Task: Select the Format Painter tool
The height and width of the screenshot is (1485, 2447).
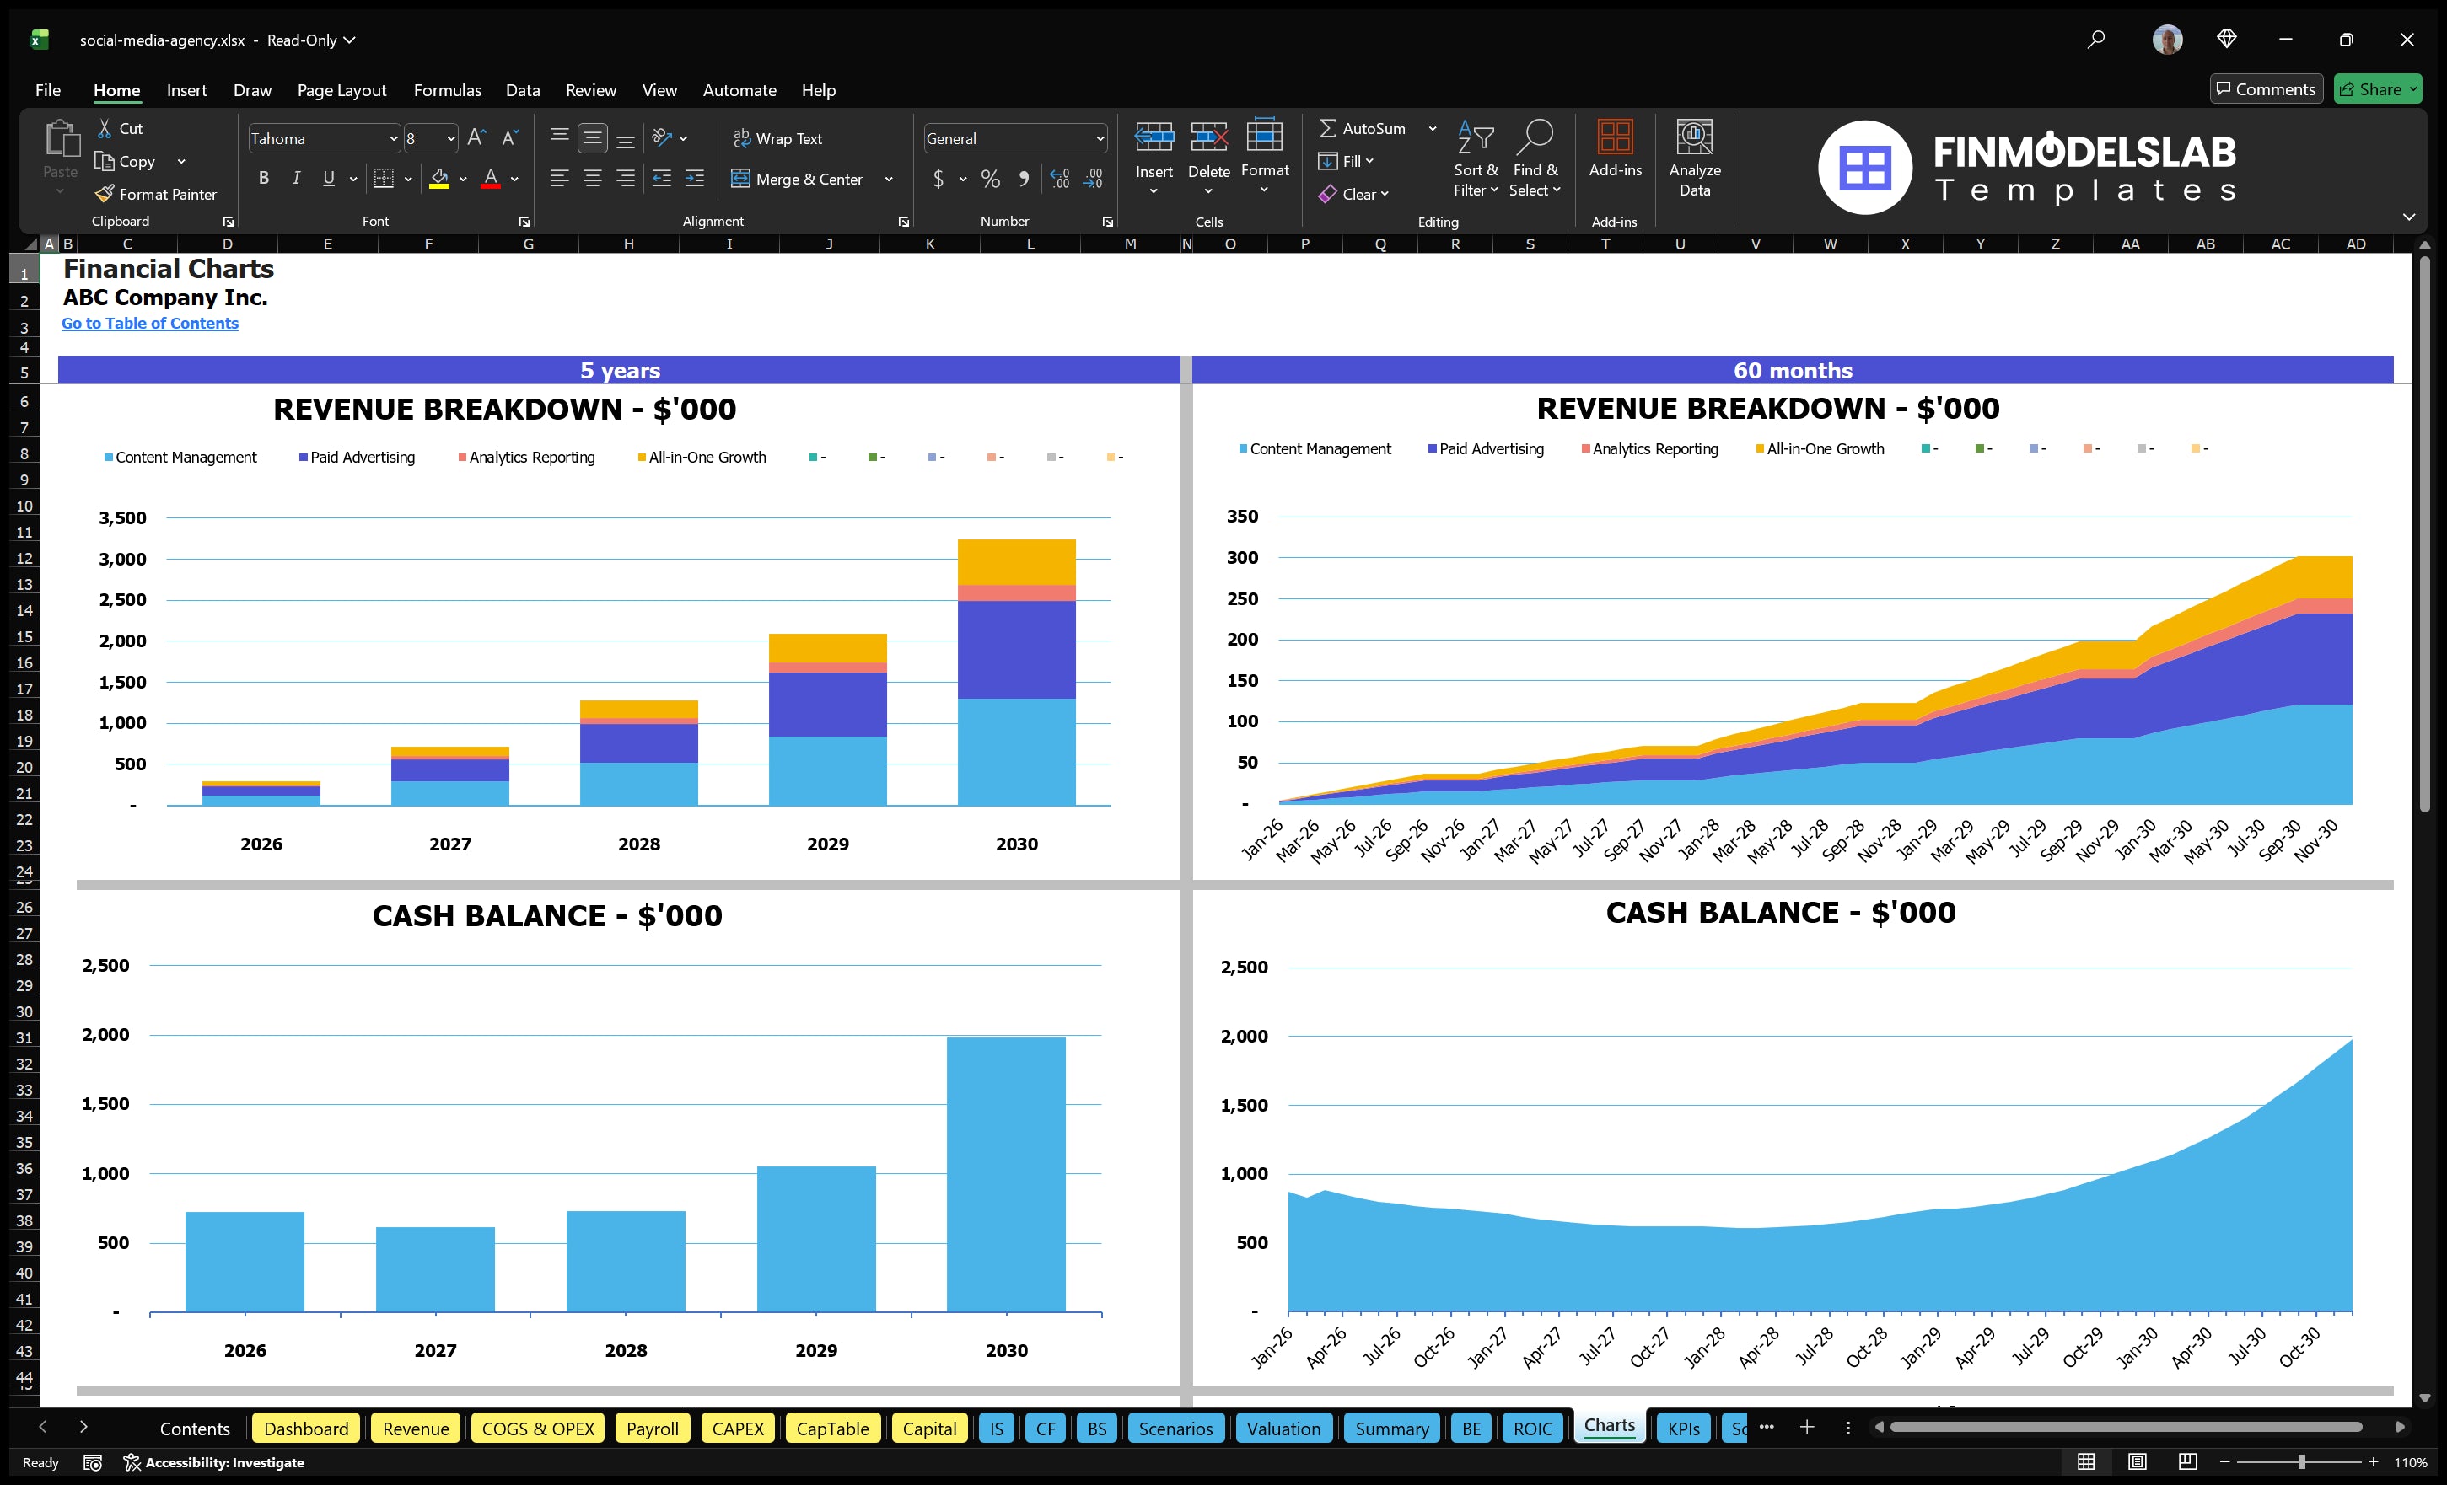Action: pyautogui.click(x=156, y=194)
